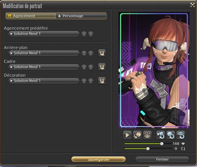197x167 pixels.
Task: Go to previous Arrière-plan option
Action: coord(84,53)
